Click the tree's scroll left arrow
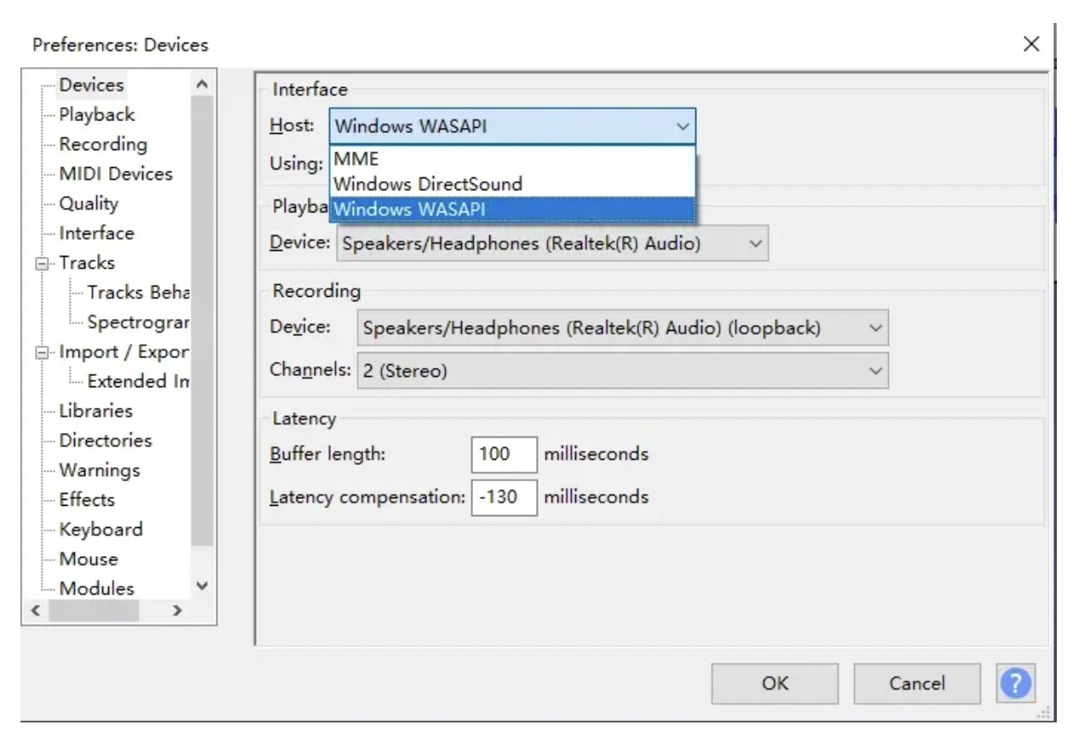 [x=36, y=611]
